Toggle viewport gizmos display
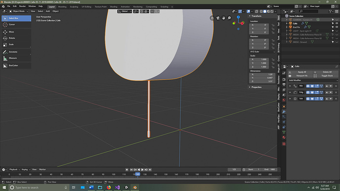340x191 pixels. click(240, 11)
